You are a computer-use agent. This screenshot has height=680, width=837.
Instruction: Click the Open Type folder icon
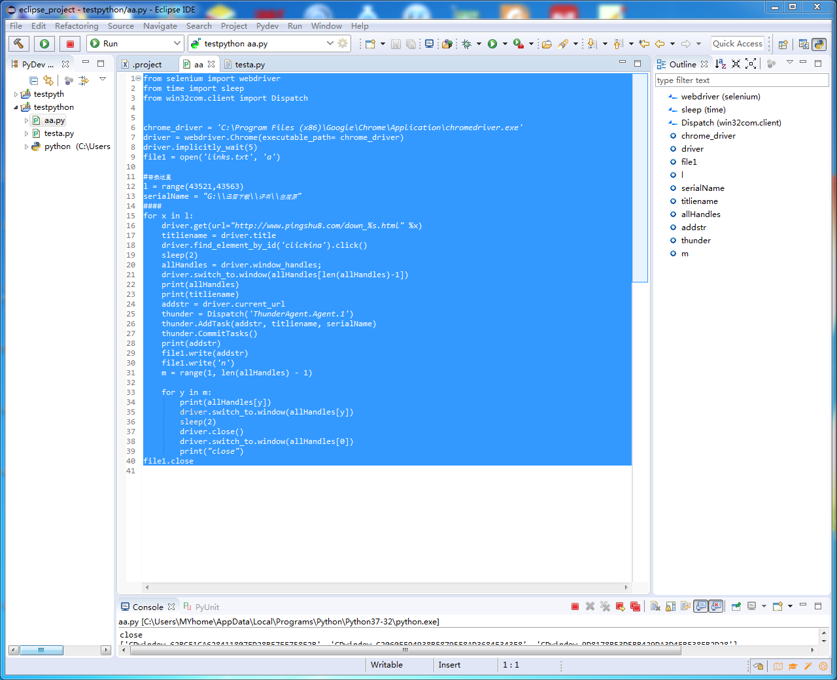pos(547,44)
